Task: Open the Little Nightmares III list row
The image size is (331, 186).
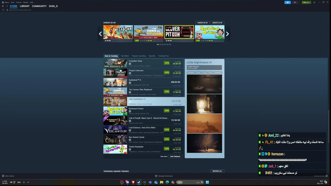Action: coord(144,102)
